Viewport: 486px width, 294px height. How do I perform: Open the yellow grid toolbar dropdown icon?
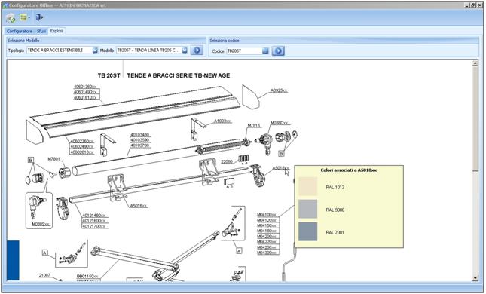click(x=24, y=17)
